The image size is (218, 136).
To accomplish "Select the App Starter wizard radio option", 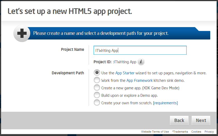I will coord(97,73).
